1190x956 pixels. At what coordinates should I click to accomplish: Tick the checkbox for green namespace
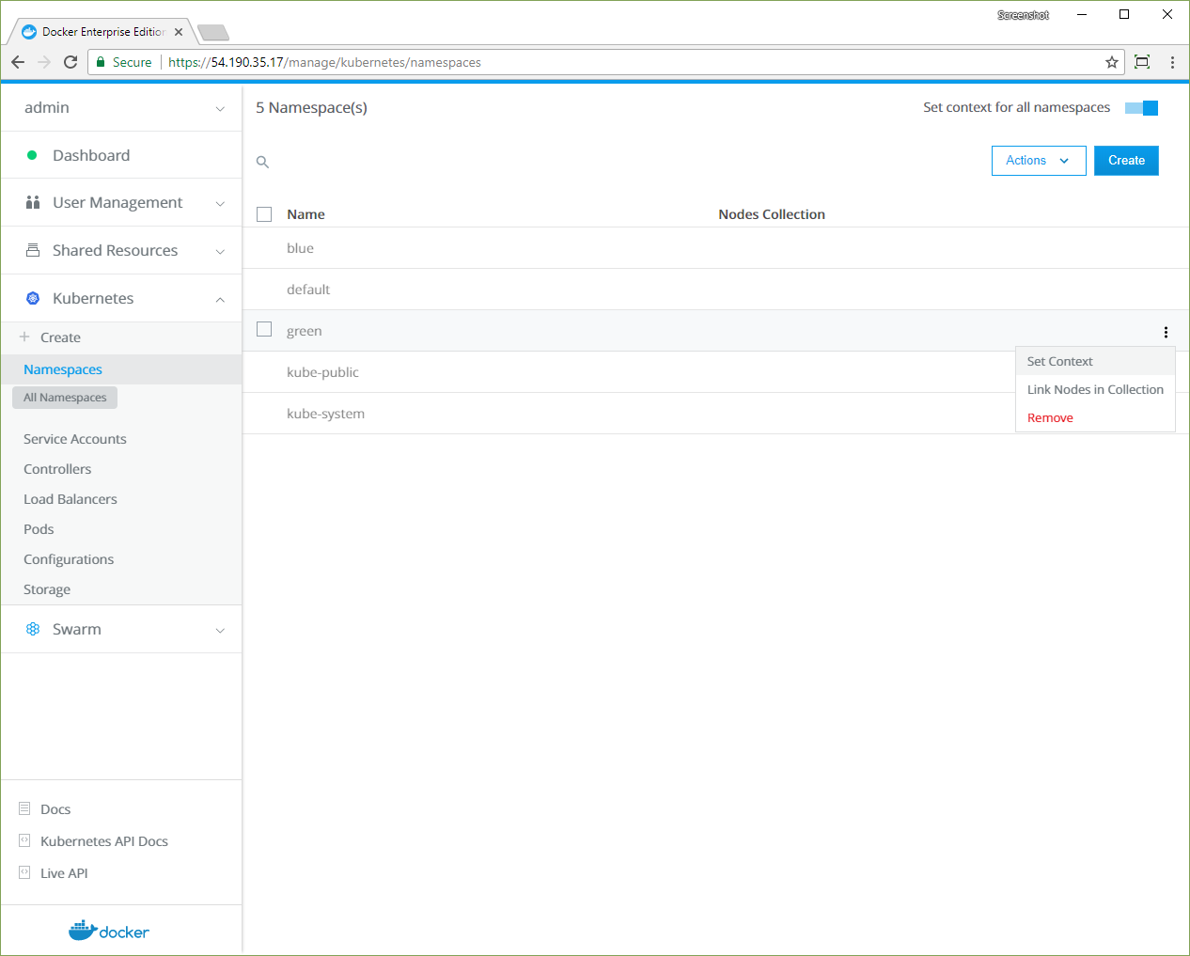click(264, 330)
